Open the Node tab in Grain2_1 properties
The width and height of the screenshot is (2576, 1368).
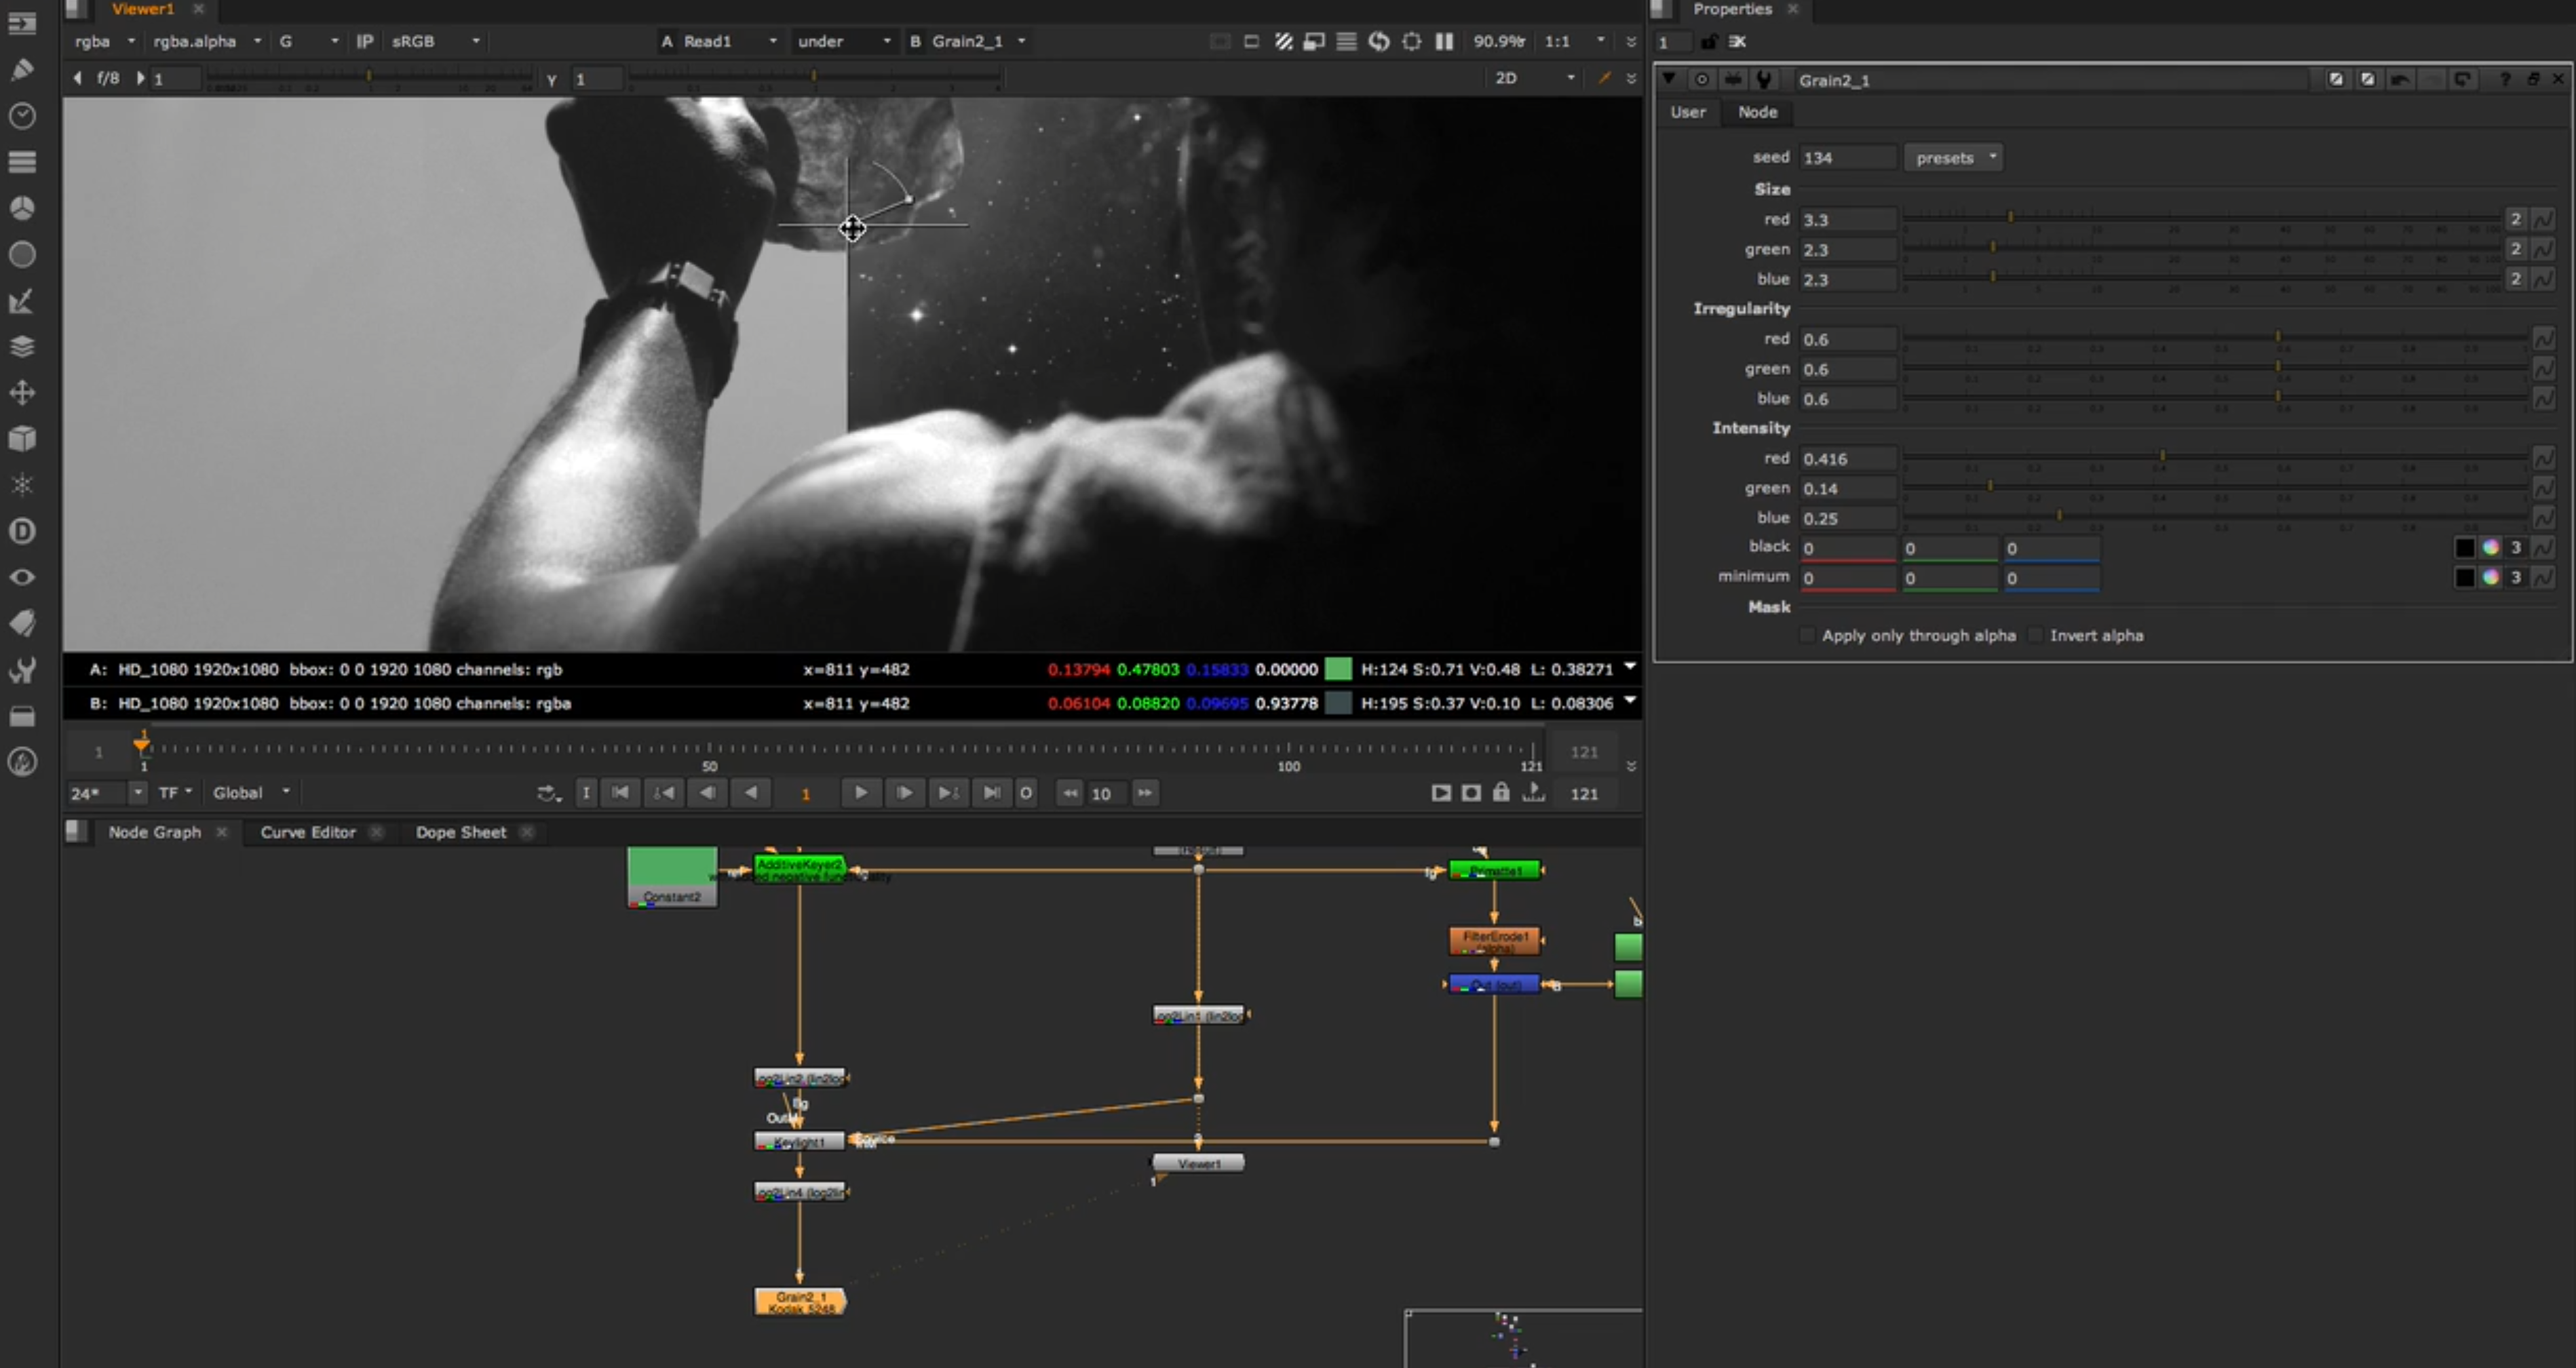tap(1757, 112)
